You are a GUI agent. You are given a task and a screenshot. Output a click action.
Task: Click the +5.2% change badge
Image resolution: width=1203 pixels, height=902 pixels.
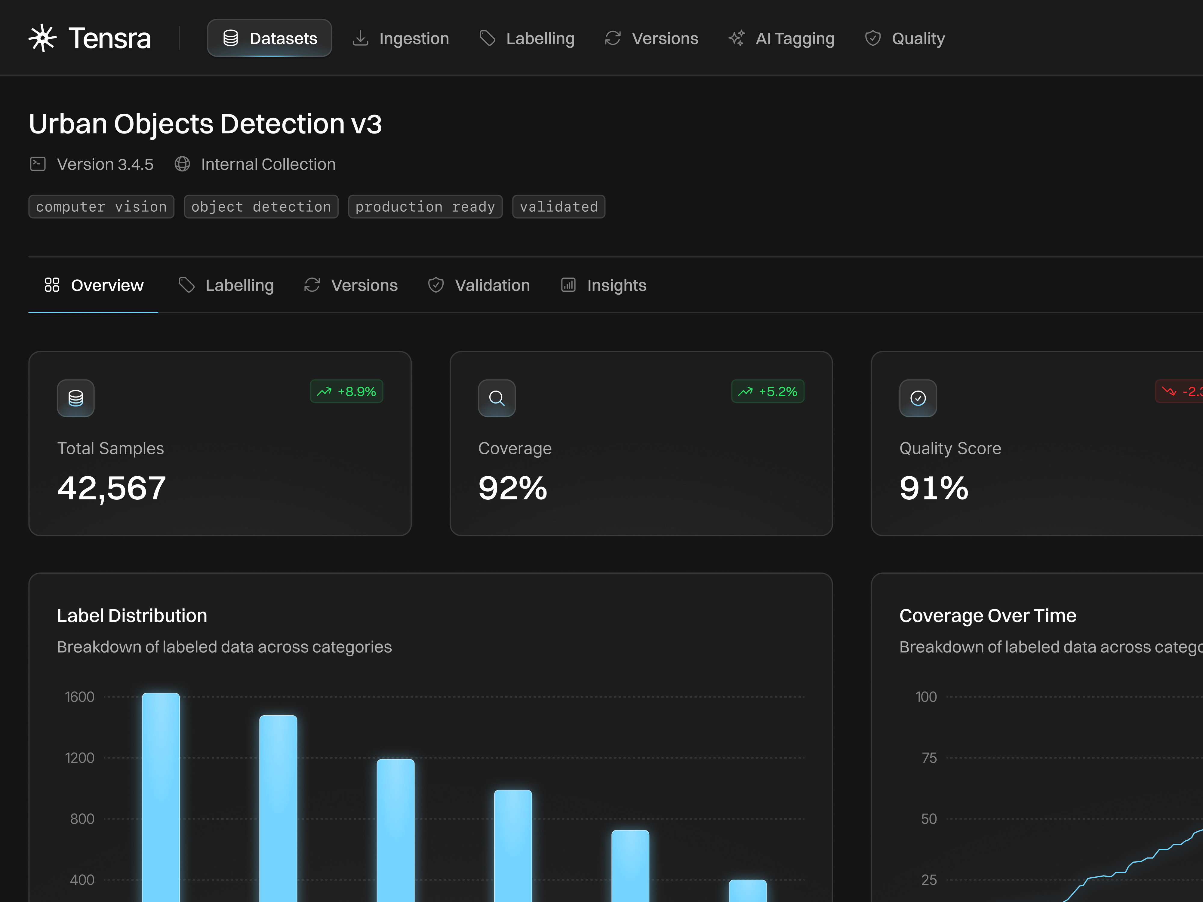click(x=768, y=391)
